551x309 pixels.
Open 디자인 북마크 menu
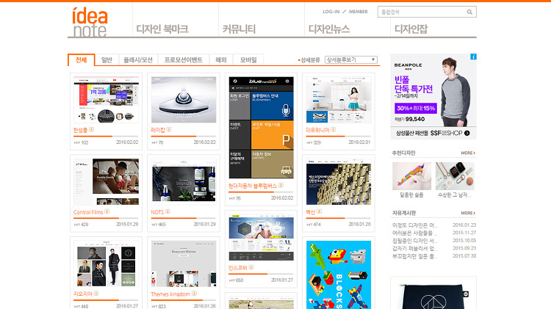(162, 29)
